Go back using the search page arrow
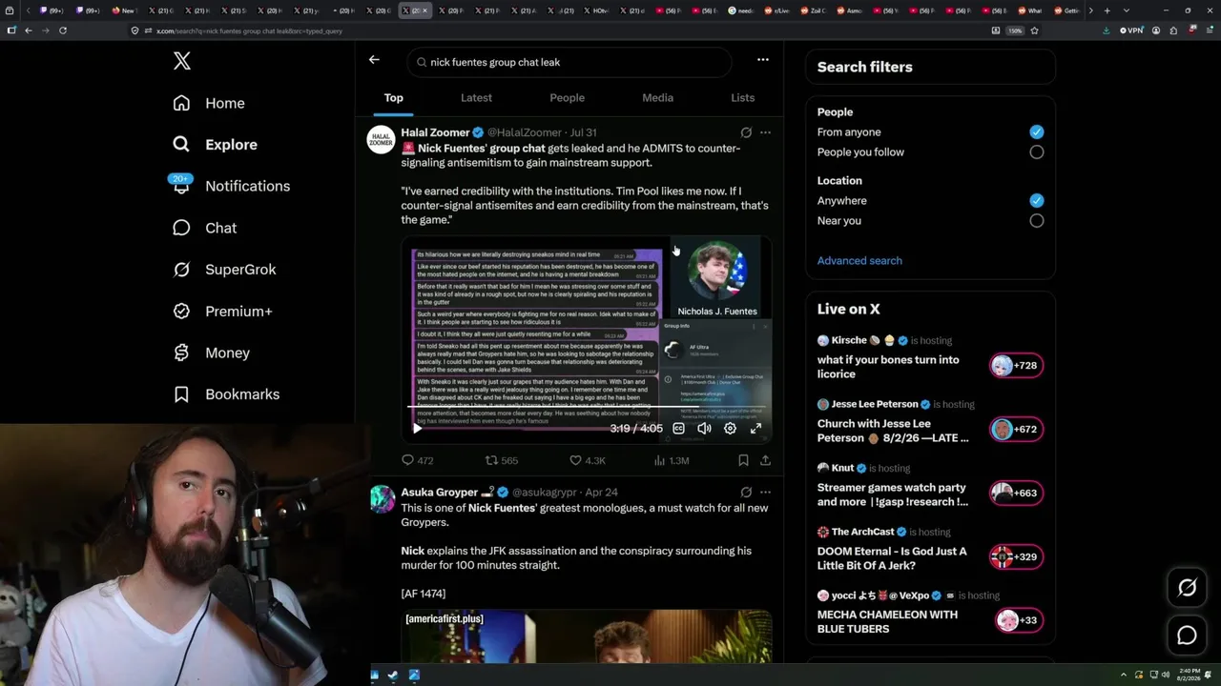Image resolution: width=1221 pixels, height=686 pixels. [374, 60]
